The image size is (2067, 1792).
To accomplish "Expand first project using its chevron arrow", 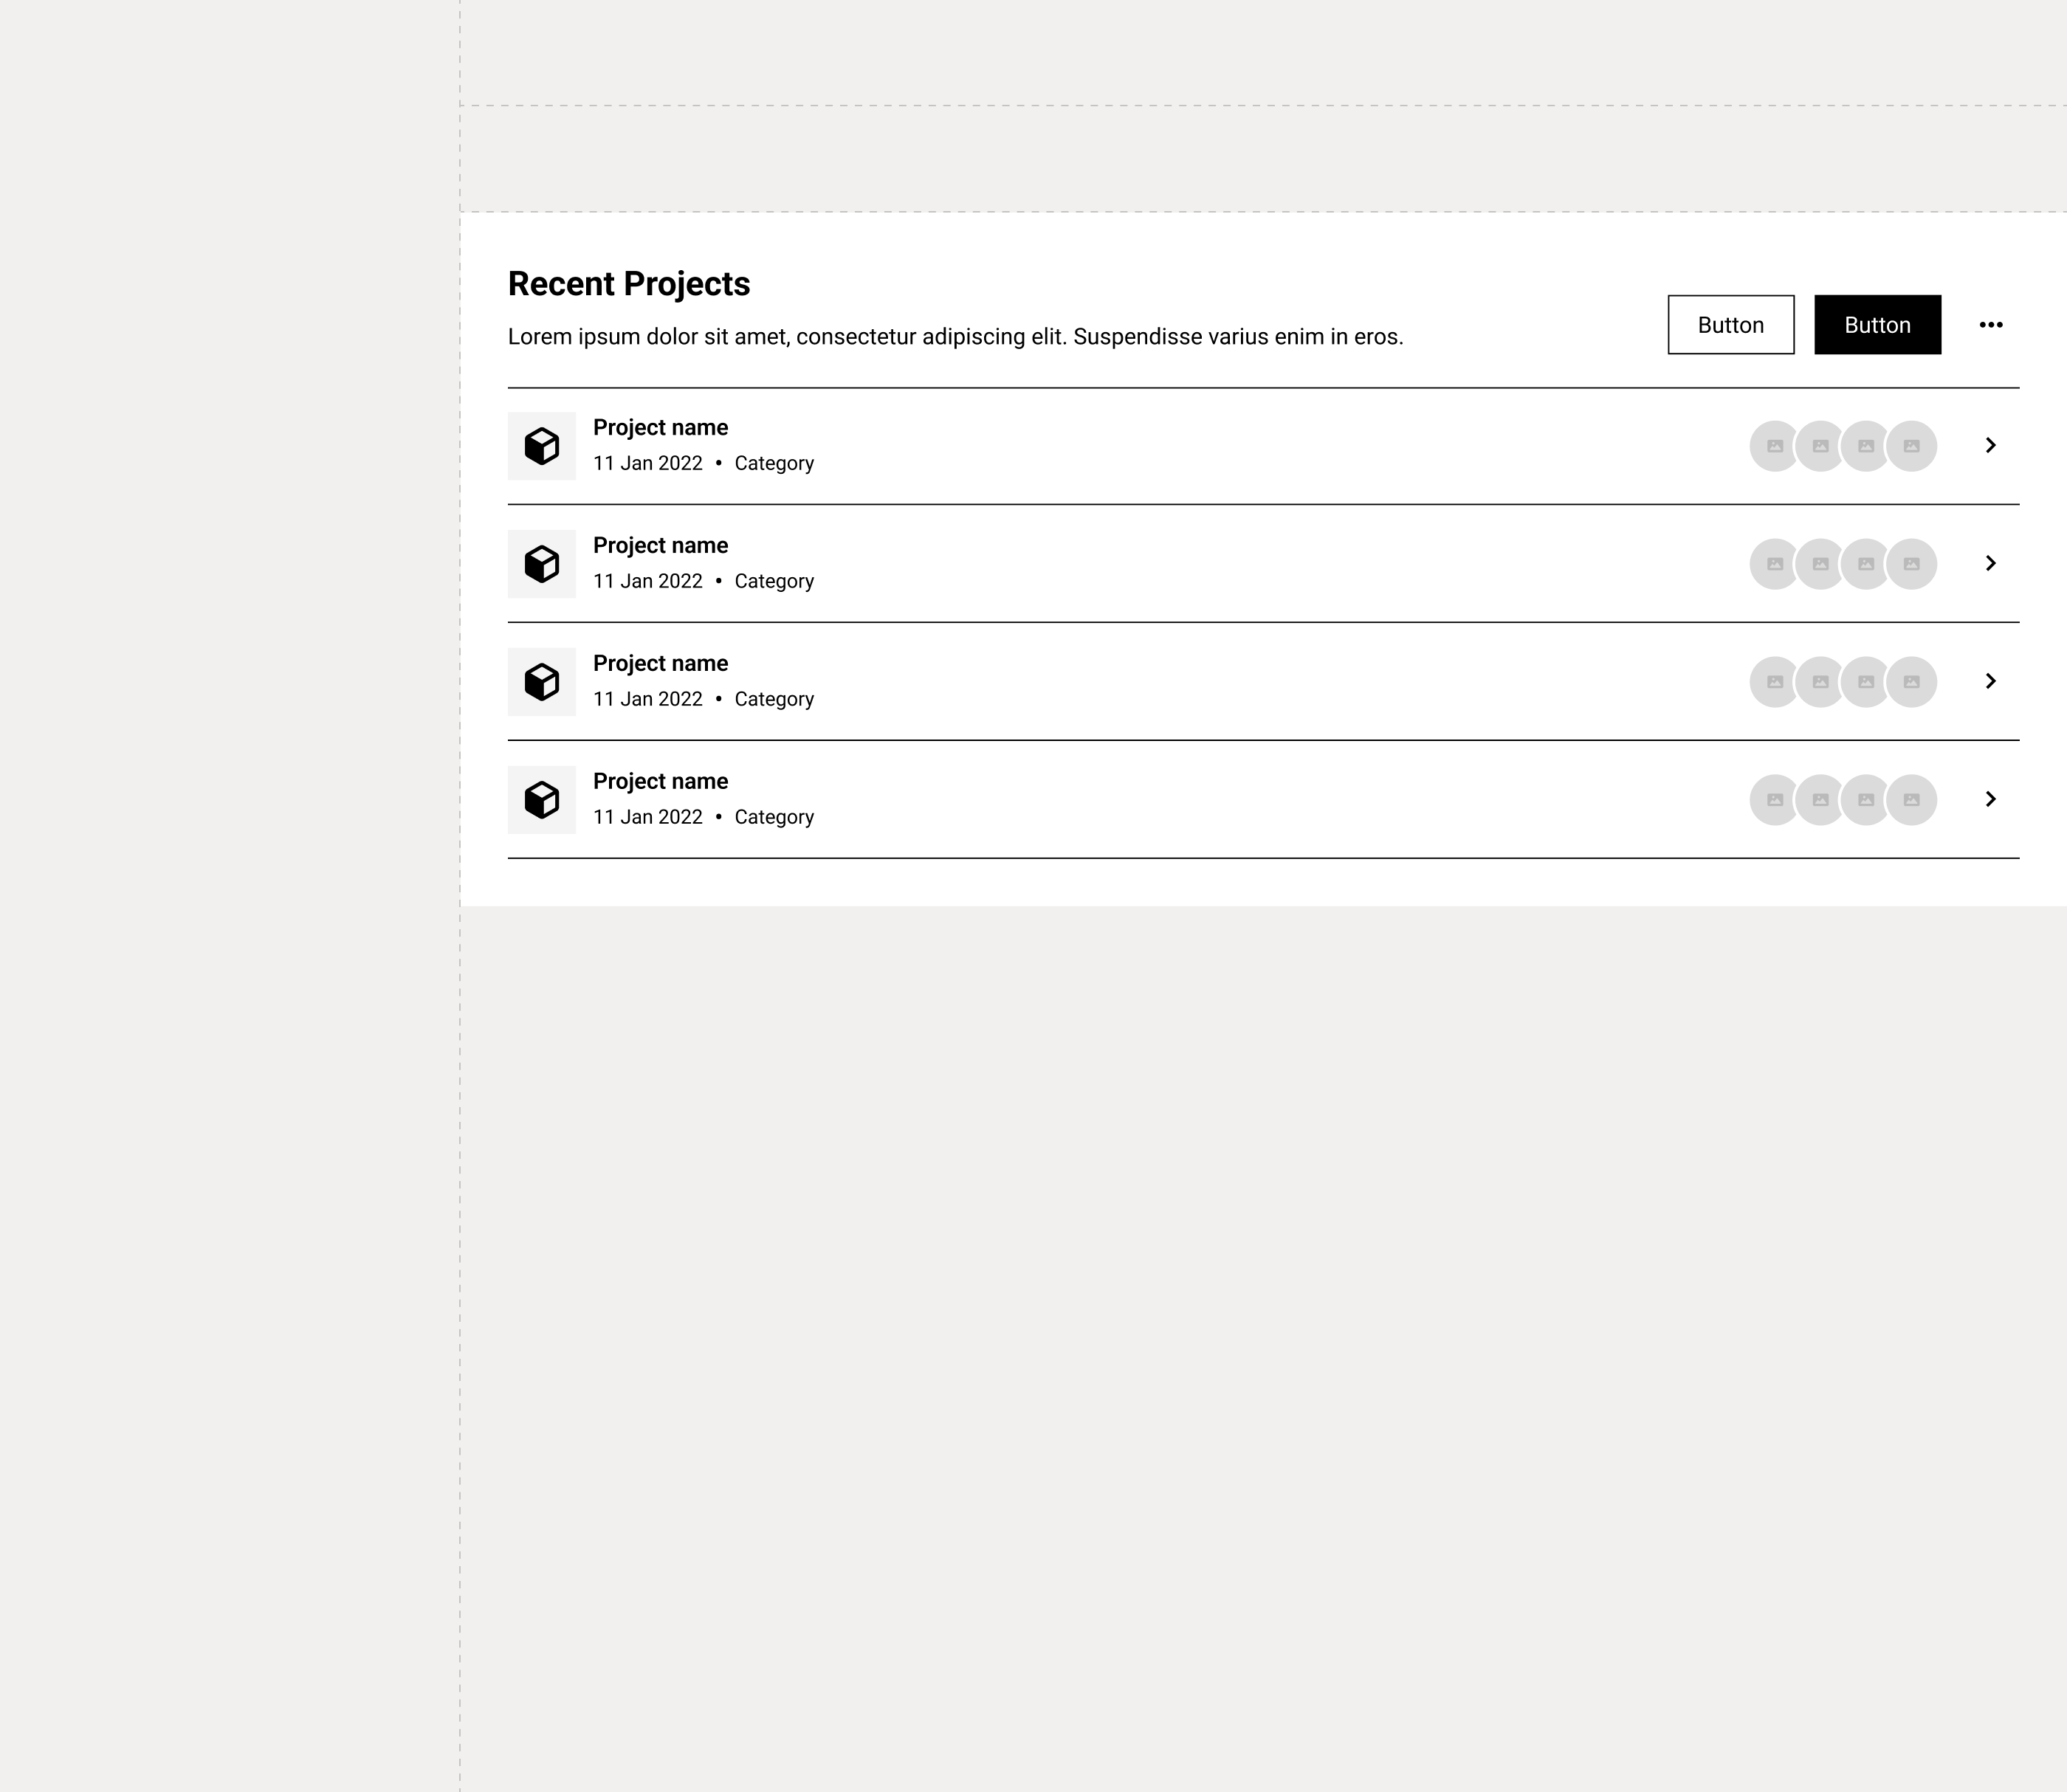I will point(1990,445).
